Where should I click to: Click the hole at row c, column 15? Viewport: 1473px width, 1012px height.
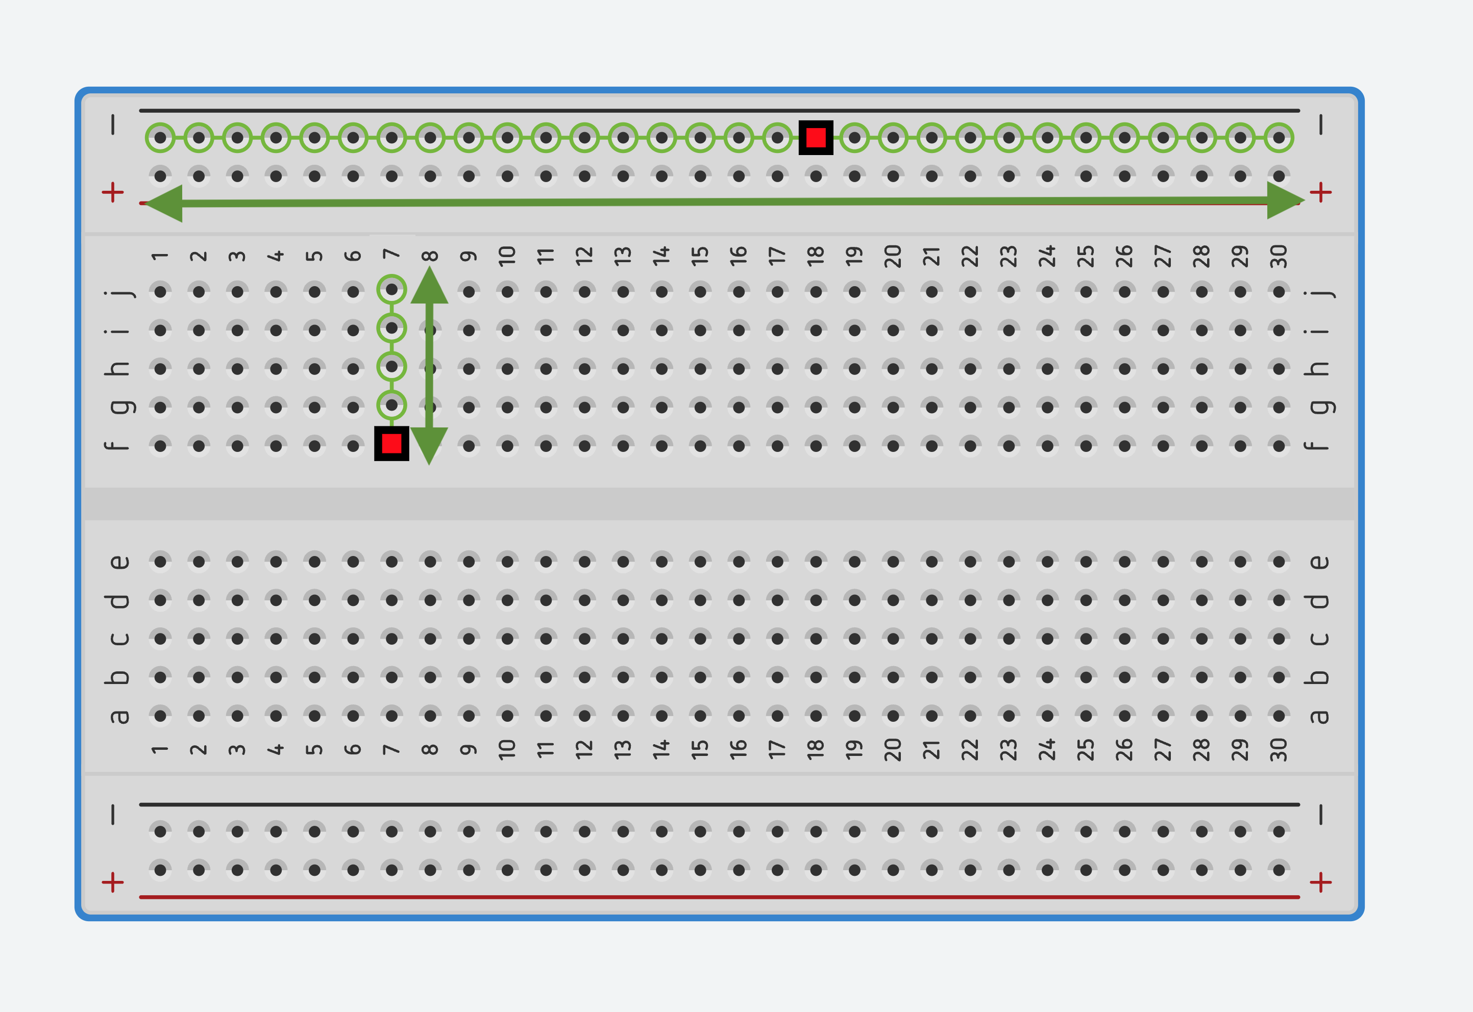(x=700, y=639)
